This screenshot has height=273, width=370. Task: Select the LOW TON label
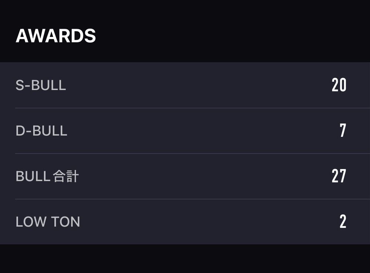(48, 222)
